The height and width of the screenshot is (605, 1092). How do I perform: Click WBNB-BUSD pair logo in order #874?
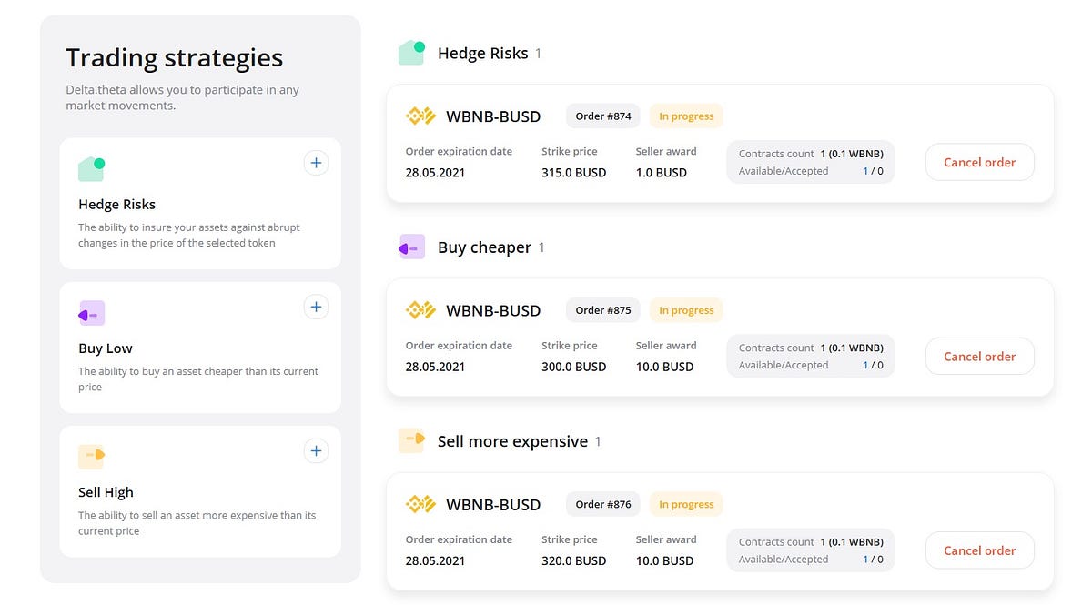click(420, 116)
